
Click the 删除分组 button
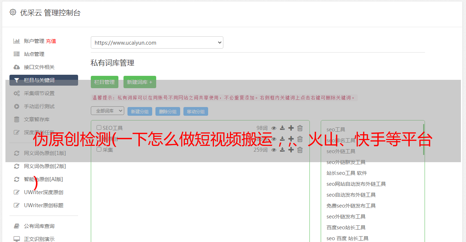click(x=168, y=111)
